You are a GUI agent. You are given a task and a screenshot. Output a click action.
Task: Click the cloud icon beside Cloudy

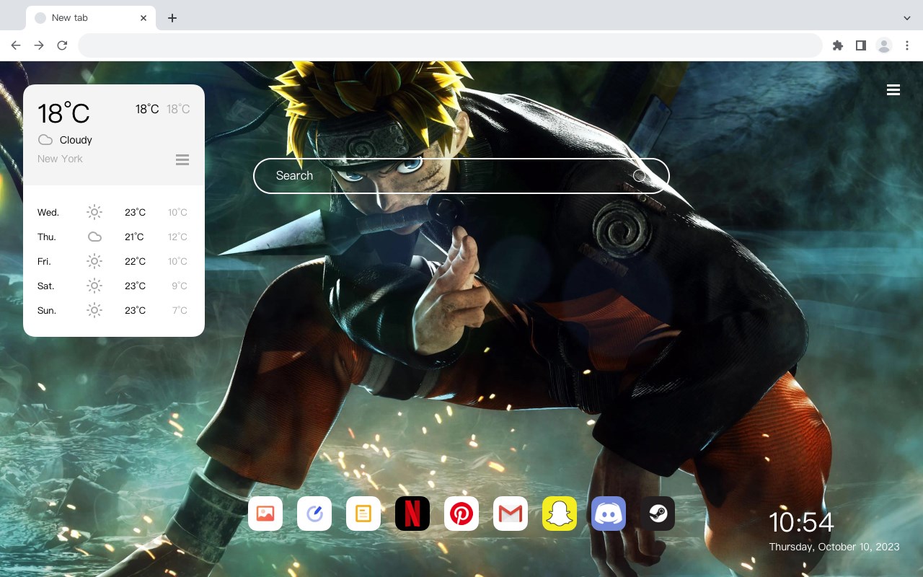point(45,140)
